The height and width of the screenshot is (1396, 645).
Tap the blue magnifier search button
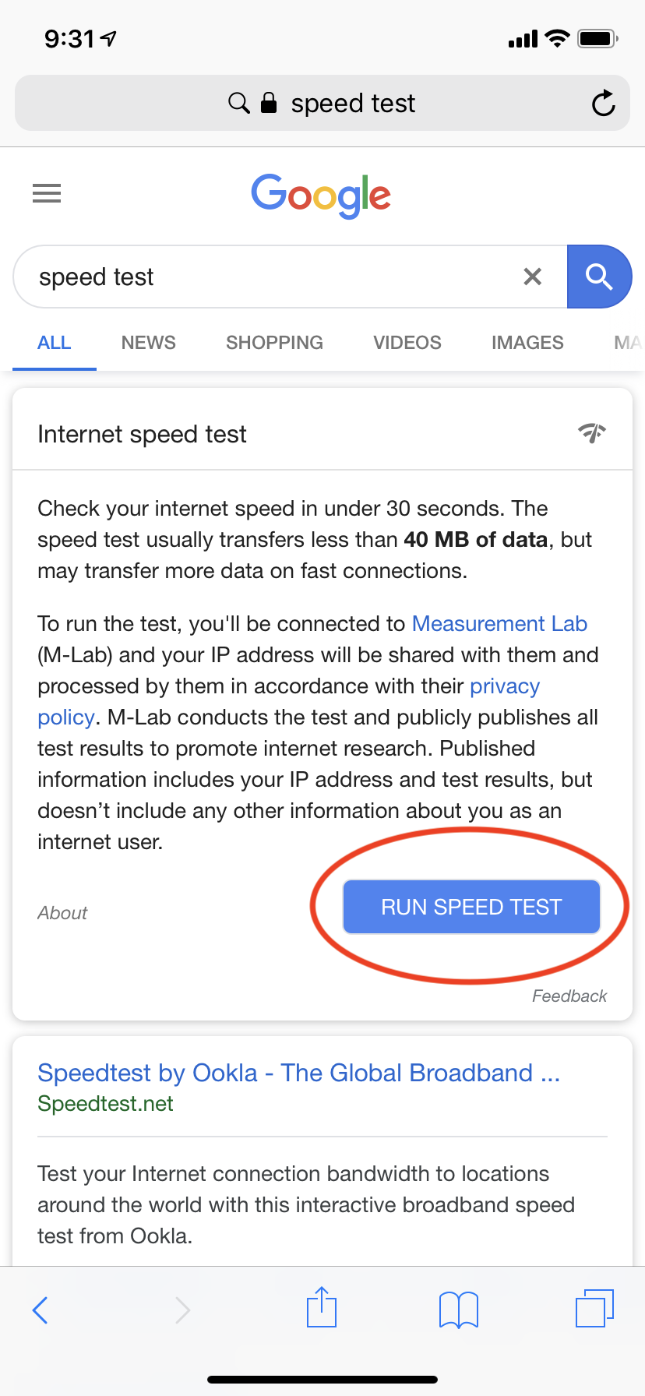coord(599,277)
